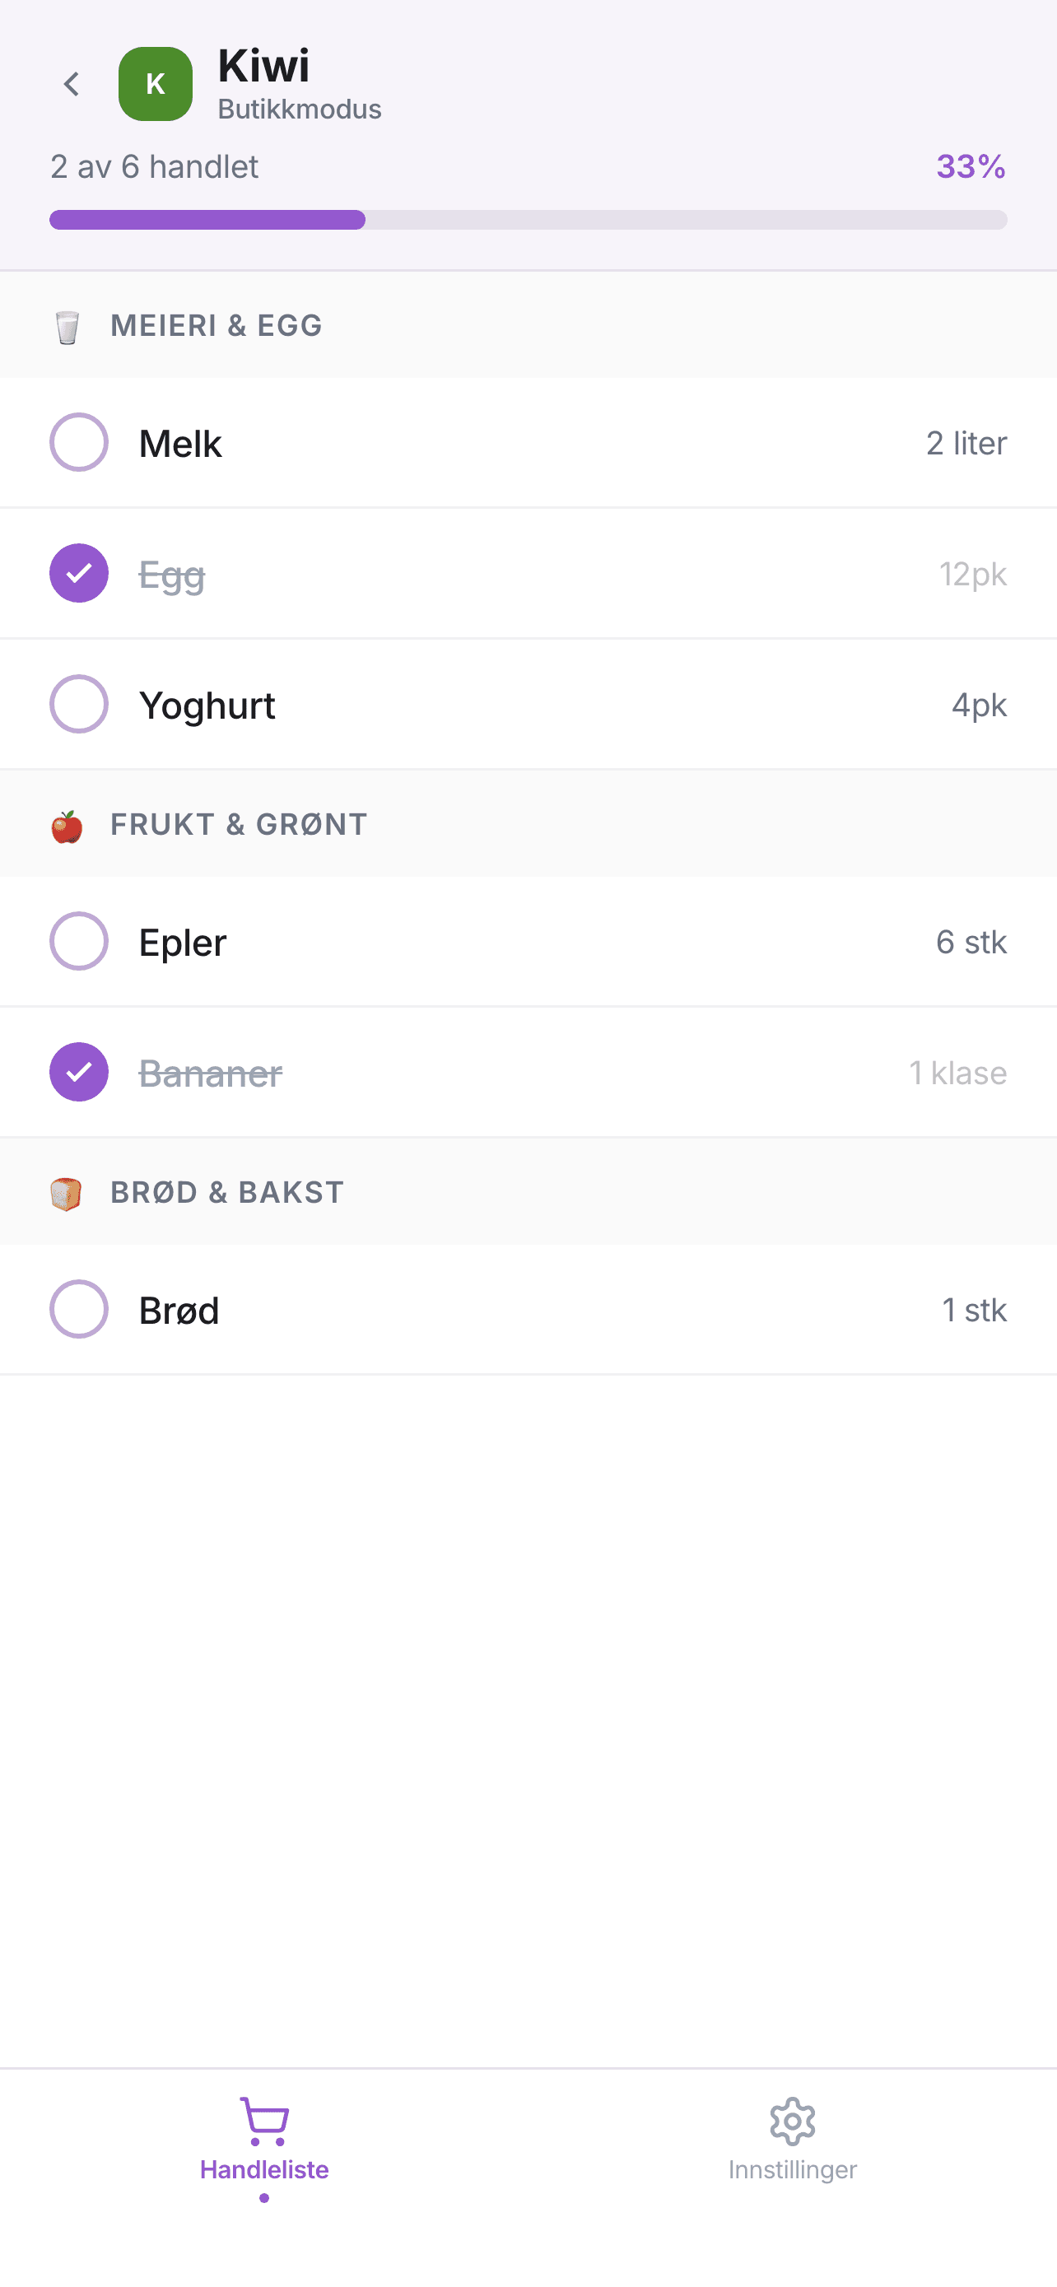Check off Epler in the list
The width and height of the screenshot is (1057, 2287).
(79, 941)
